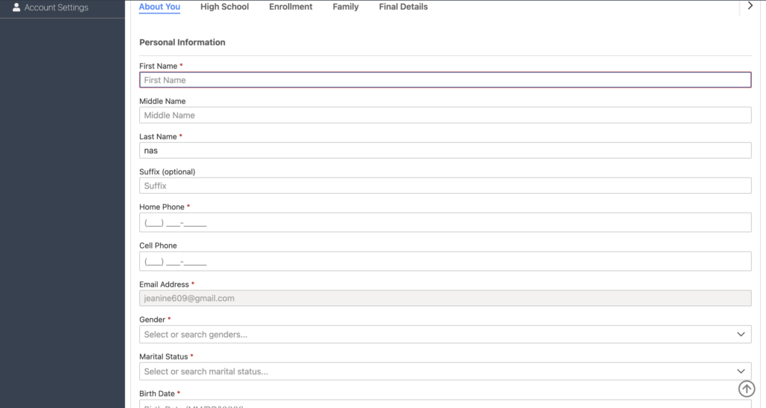Viewport: 766px width, 408px height.
Task: Focus the Cell Phone input field
Action: click(445, 261)
